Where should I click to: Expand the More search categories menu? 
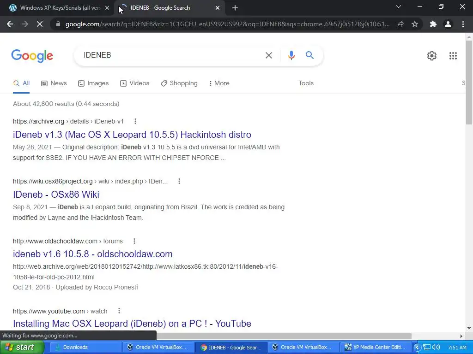tap(219, 83)
